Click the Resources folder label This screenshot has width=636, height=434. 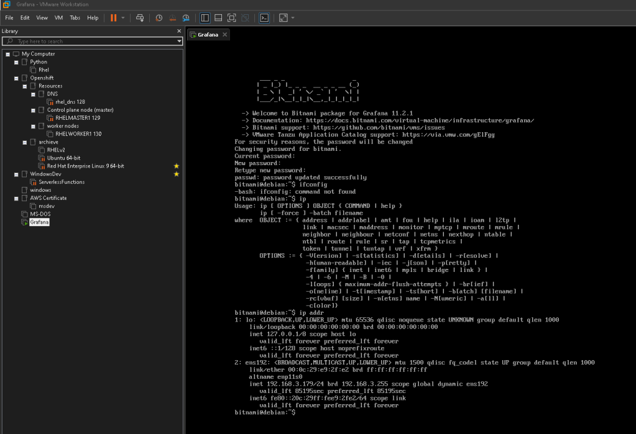coord(50,86)
